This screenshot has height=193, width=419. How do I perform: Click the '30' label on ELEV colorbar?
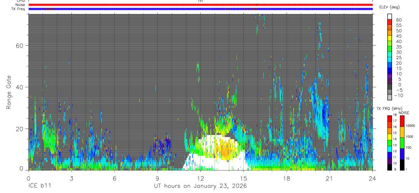coord(398,52)
